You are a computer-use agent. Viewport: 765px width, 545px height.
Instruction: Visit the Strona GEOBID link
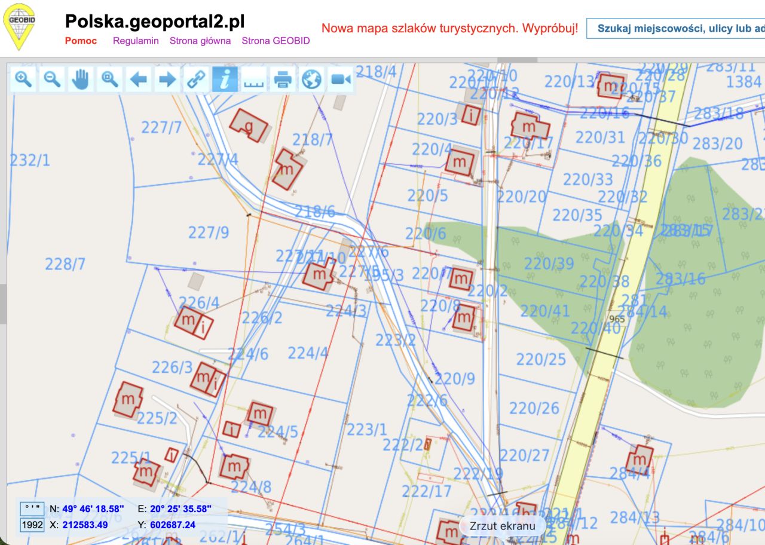click(276, 41)
